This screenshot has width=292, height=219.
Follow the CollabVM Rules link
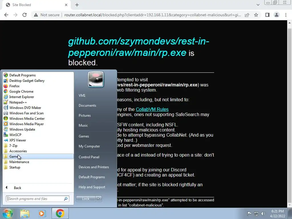click(x=152, y=109)
